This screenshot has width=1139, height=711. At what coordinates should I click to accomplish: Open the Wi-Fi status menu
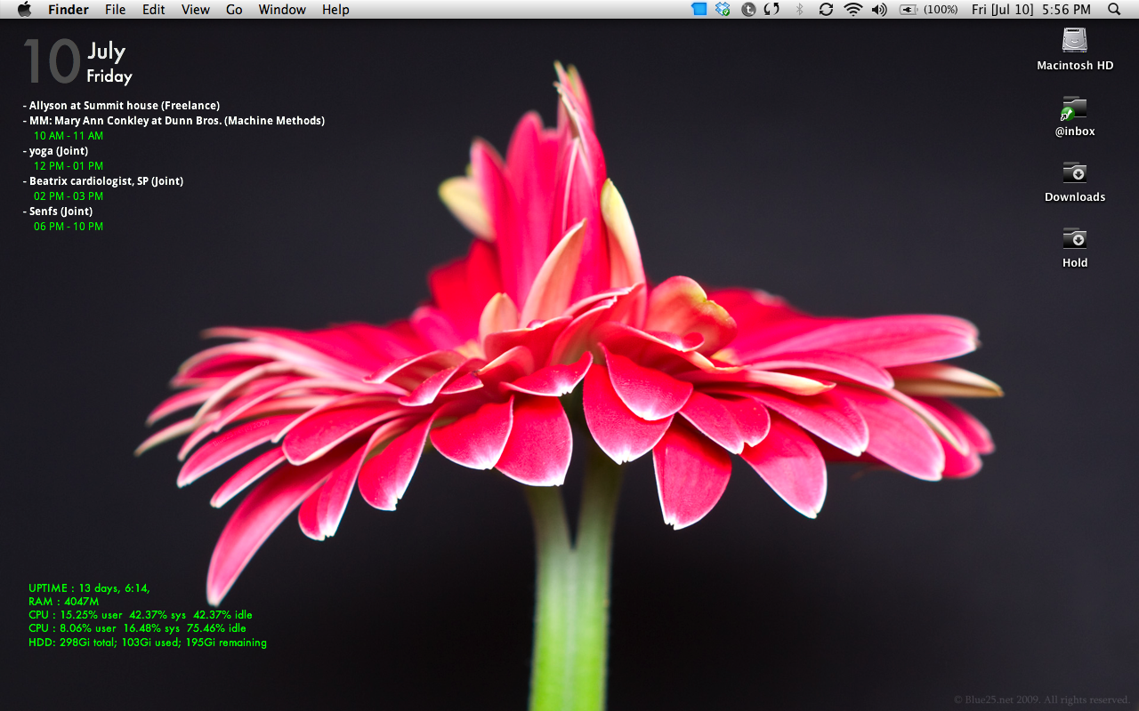pyautogui.click(x=853, y=10)
